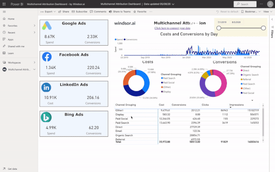Image resolution: width=275 pixels, height=172 pixels.
Task: Expand the Workspaces chevron
Action: (34, 62)
